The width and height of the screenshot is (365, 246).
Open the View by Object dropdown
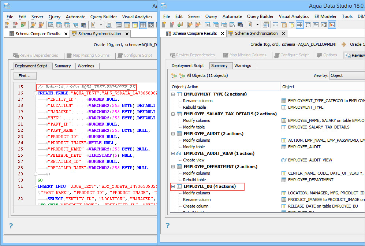coord(346,75)
